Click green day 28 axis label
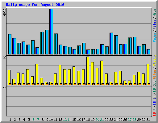Screen dimensions: 158x123 pos(134,120)
